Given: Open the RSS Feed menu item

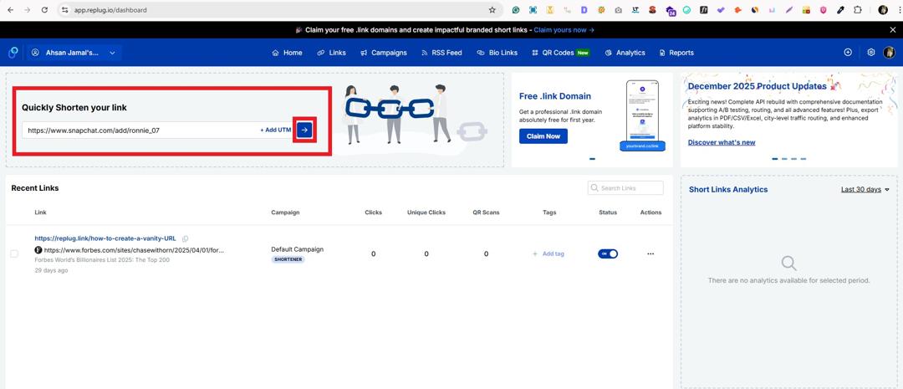Looking at the screenshot, I should click(x=441, y=53).
